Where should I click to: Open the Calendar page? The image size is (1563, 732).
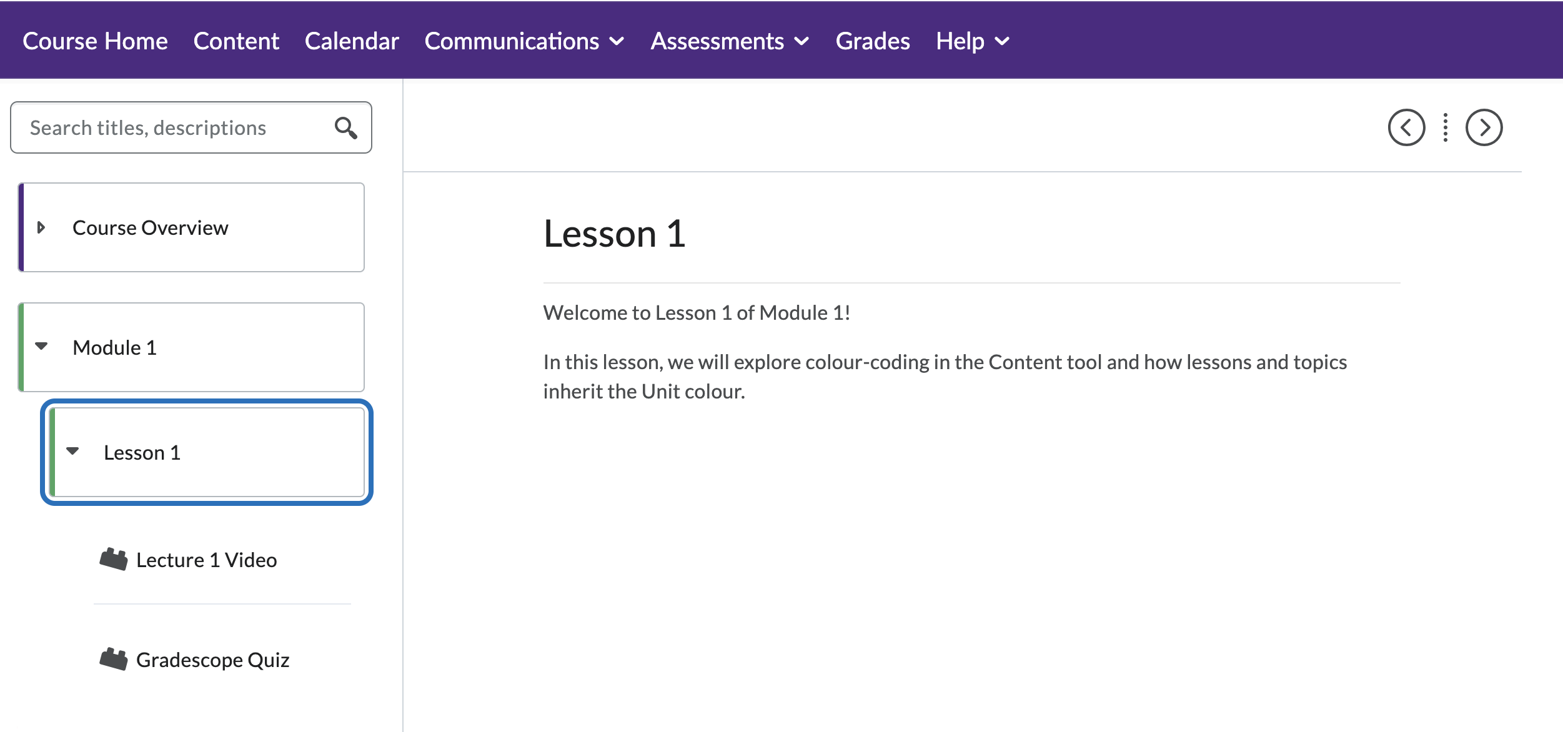click(x=352, y=41)
